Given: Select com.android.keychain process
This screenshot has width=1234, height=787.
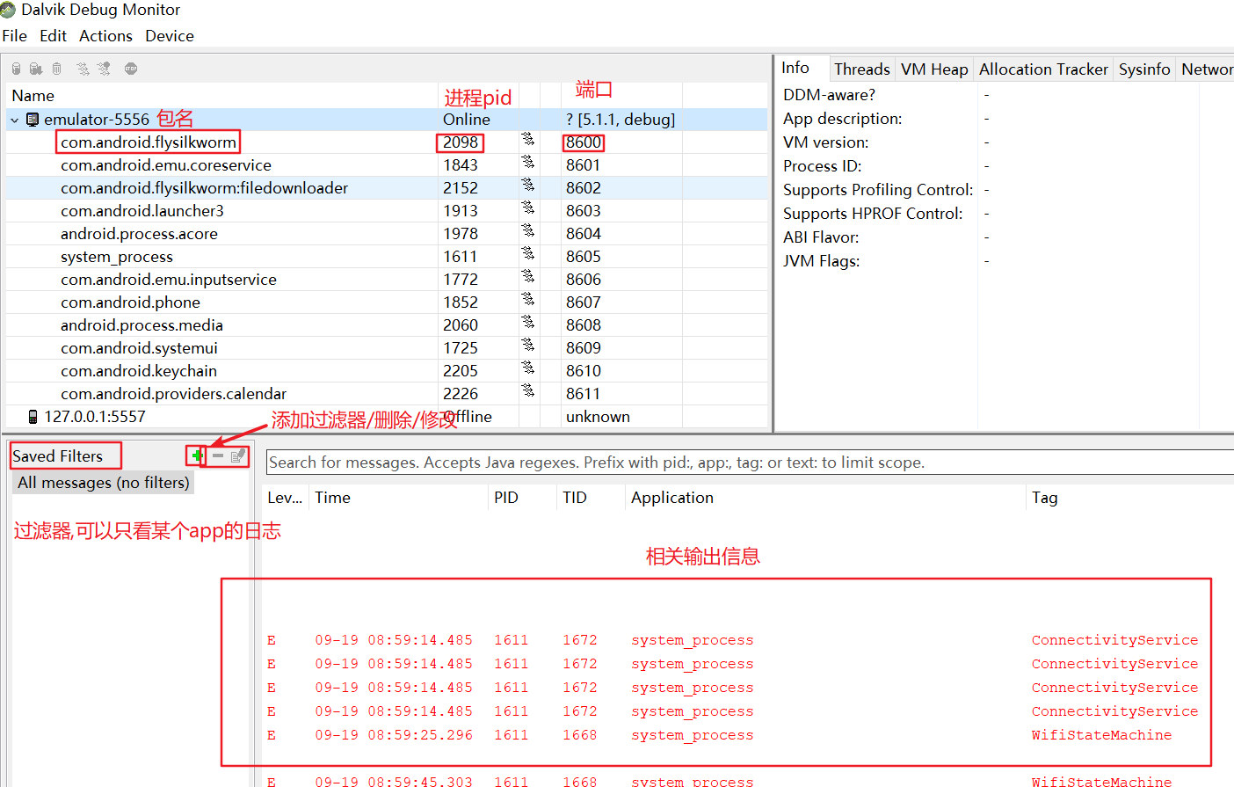Looking at the screenshot, I should pyautogui.click(x=139, y=371).
